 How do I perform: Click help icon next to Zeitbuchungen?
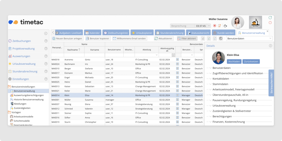pos(46,41)
